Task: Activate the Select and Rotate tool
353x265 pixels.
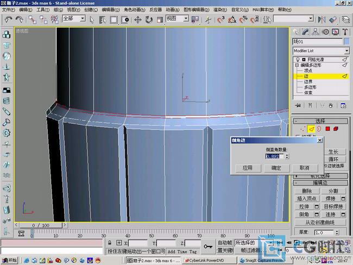Action: (x=149, y=20)
